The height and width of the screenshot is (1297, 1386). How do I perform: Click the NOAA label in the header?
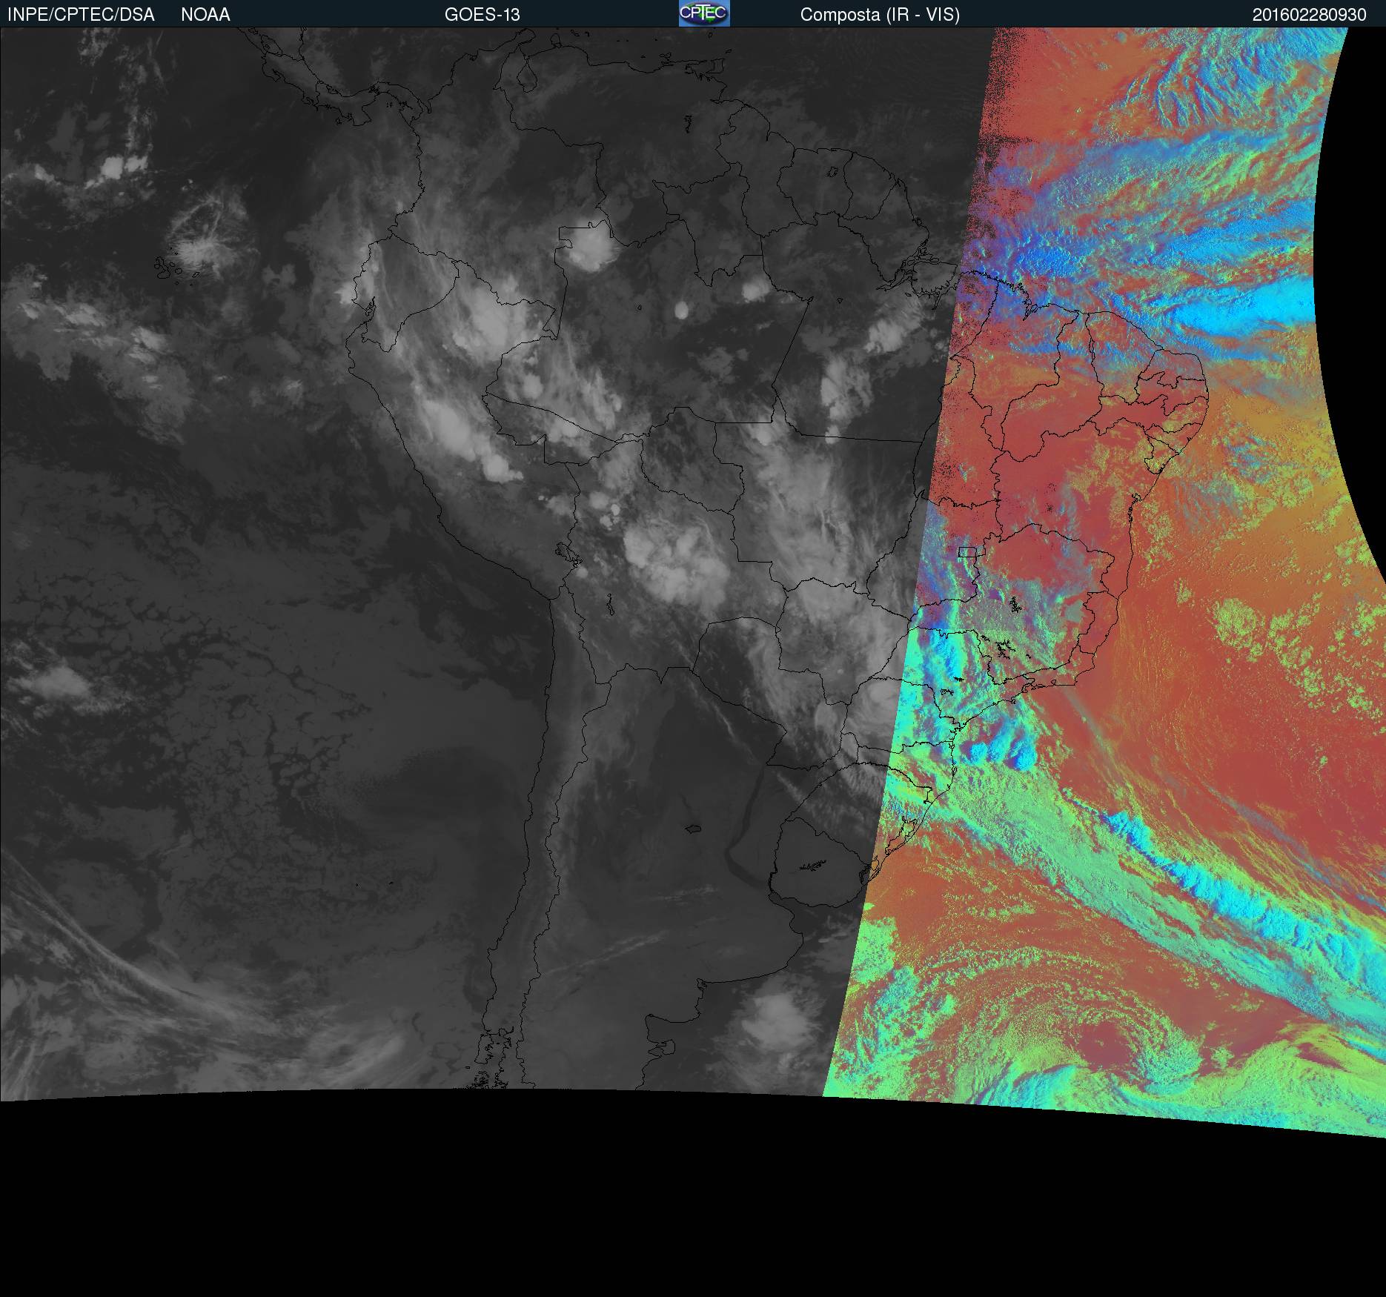point(205,15)
